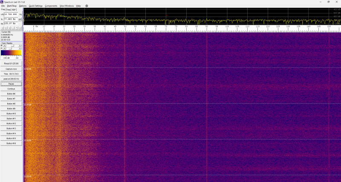Click the sp 155.97 Hz input field
Viewport: 341px width, 182px height.
click(11, 23)
